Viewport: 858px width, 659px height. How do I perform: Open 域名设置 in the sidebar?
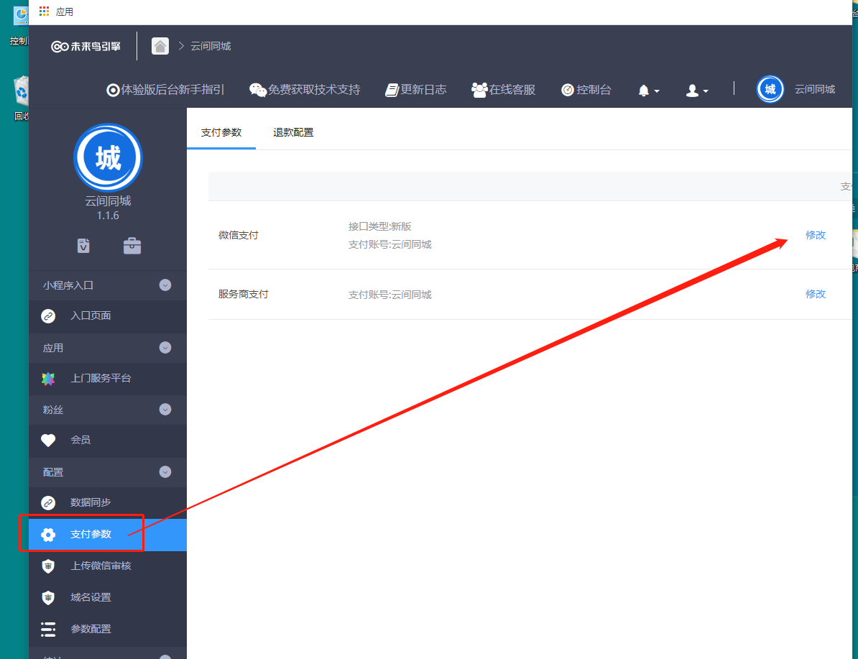click(91, 597)
